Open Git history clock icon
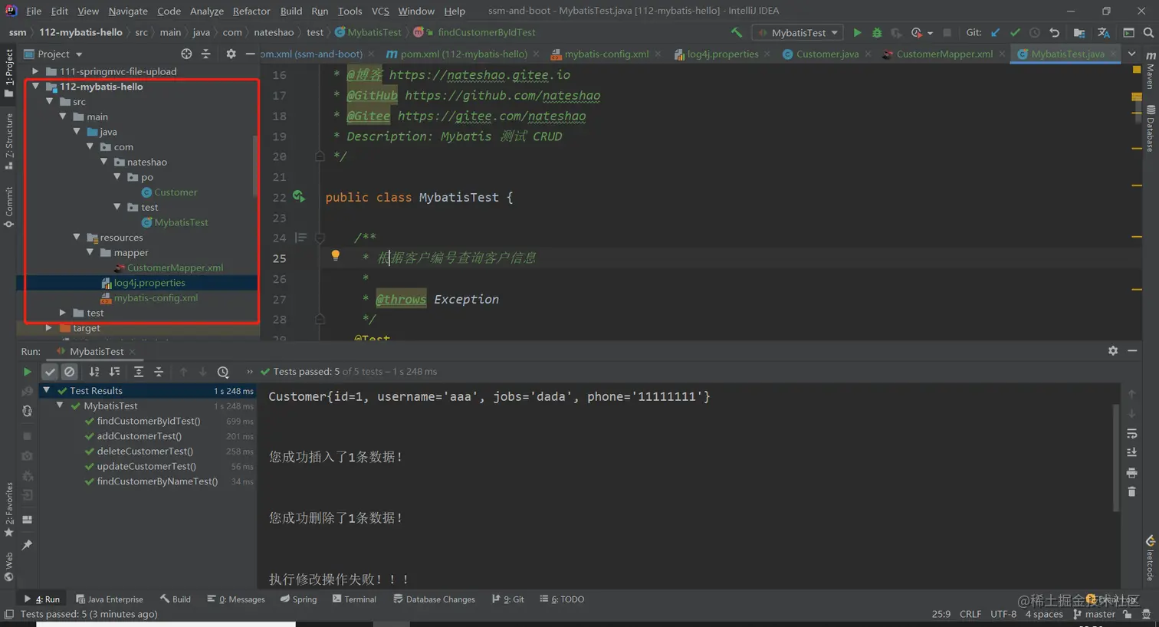This screenshot has height=627, width=1159. (1035, 32)
